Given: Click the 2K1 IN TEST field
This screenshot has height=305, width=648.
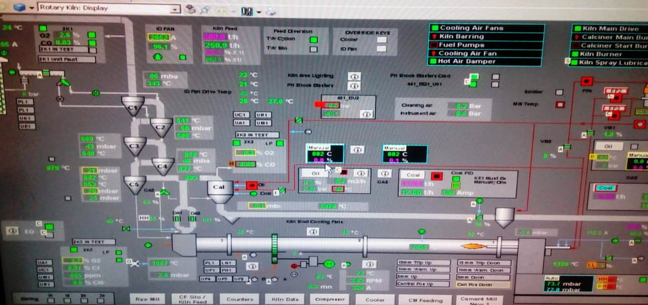Looking at the screenshot, I should point(64,50).
